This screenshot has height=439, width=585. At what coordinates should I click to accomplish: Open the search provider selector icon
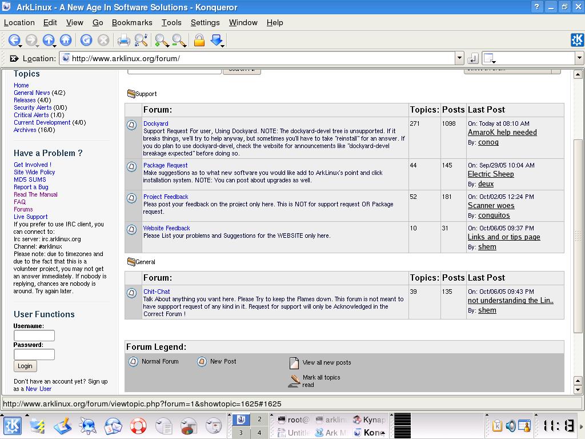click(x=489, y=58)
